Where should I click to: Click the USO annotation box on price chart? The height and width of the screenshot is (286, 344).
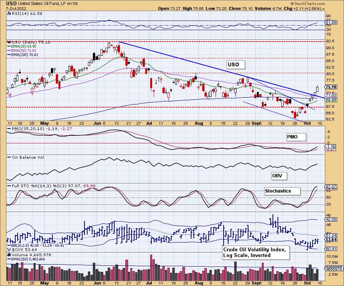235,64
